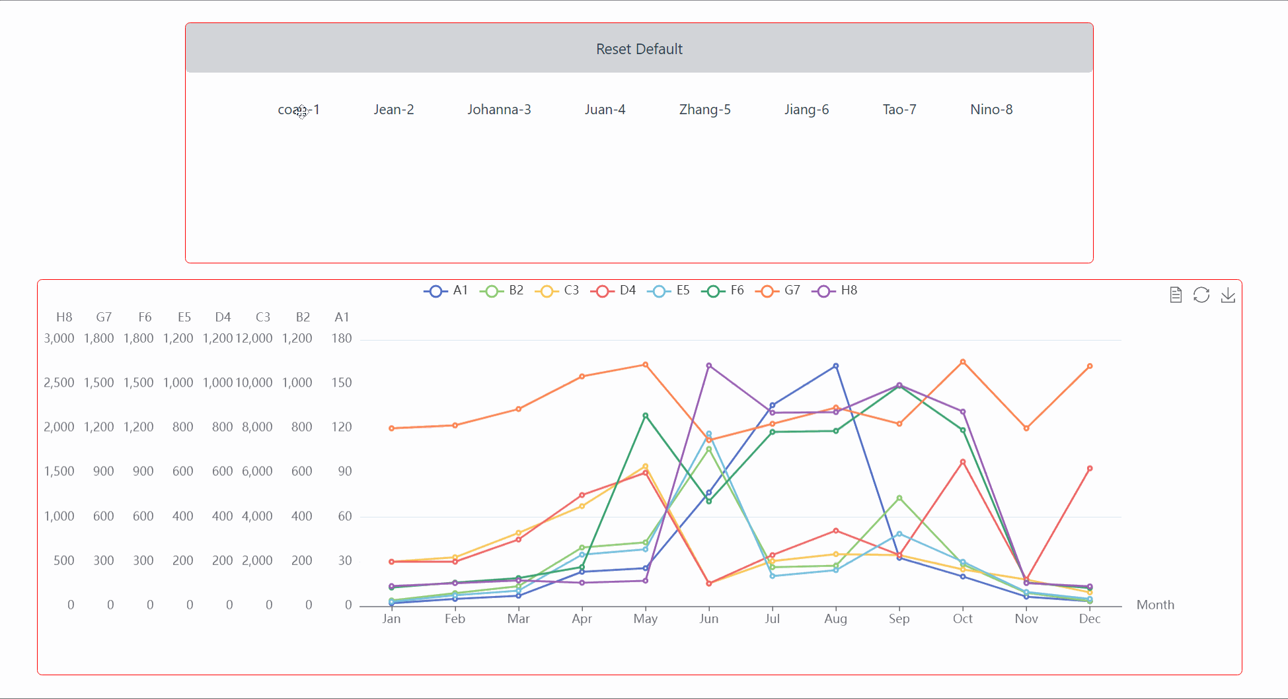The width and height of the screenshot is (1288, 699).
Task: Toggle the A1 series in the legend
Action: (x=445, y=290)
